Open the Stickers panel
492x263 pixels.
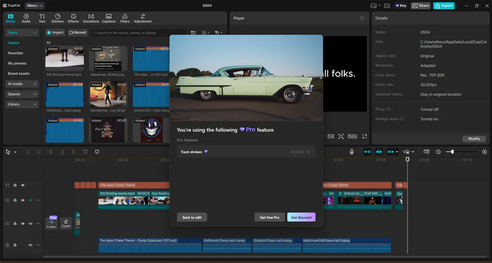tap(57, 18)
